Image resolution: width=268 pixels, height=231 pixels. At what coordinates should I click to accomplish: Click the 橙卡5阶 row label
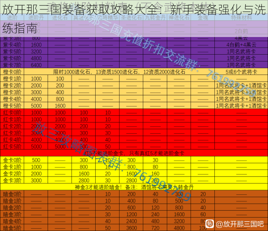pyautogui.click(x=12, y=106)
